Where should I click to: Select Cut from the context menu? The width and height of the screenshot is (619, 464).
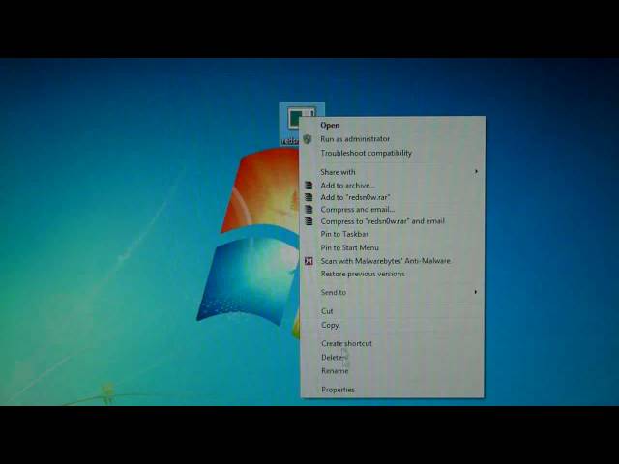click(327, 311)
